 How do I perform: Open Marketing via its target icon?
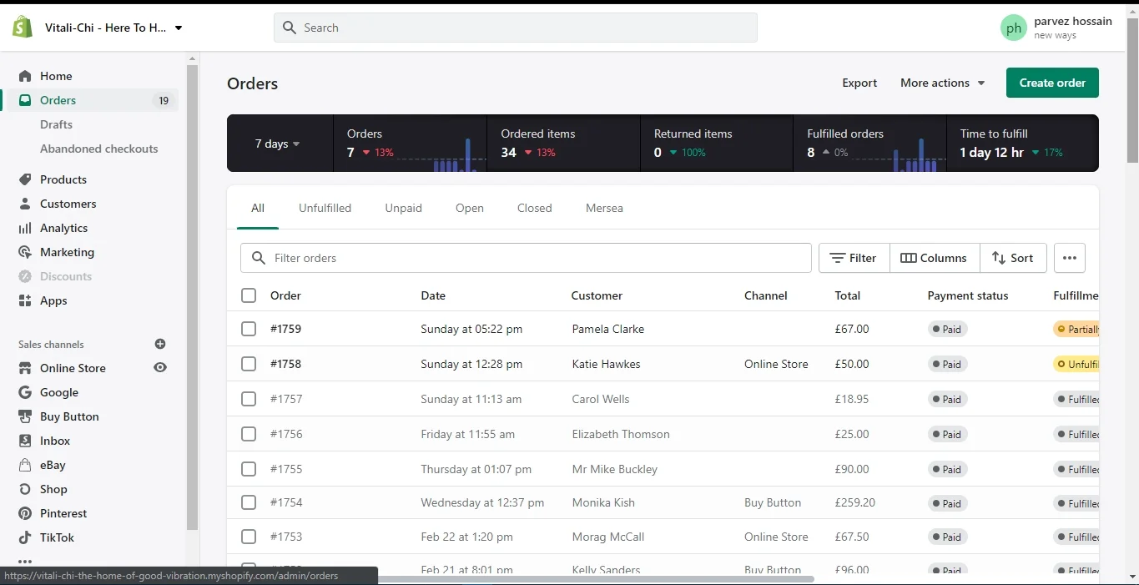[x=25, y=252]
